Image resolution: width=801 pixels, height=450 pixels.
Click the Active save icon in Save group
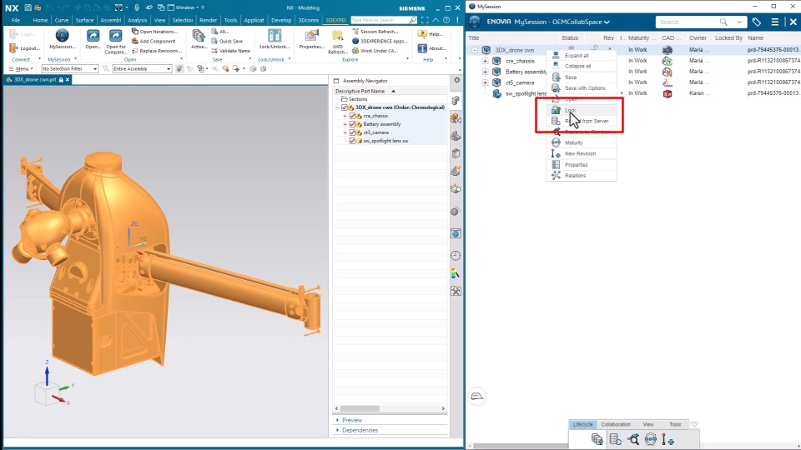tap(199, 35)
